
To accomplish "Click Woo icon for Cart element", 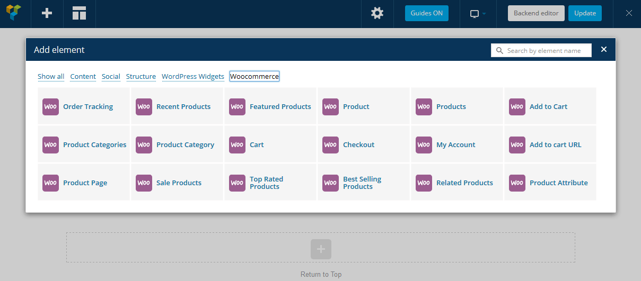I will tap(238, 144).
